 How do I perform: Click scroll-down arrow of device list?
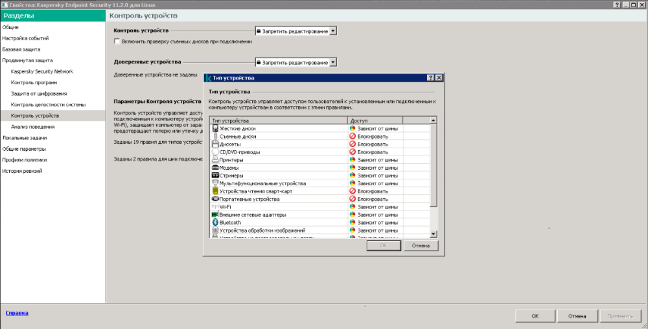(434, 234)
